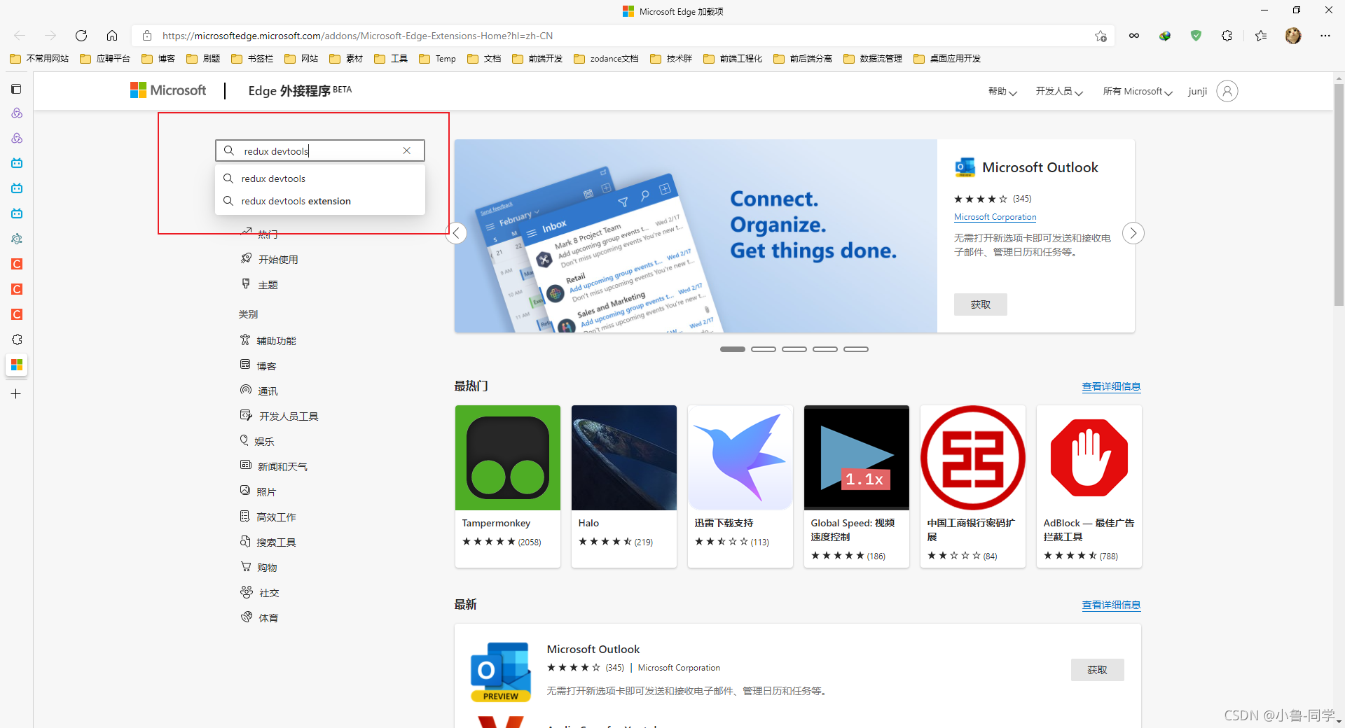1345x728 pixels.
Task: Open the Global Speed video speed card
Action: 857,486
